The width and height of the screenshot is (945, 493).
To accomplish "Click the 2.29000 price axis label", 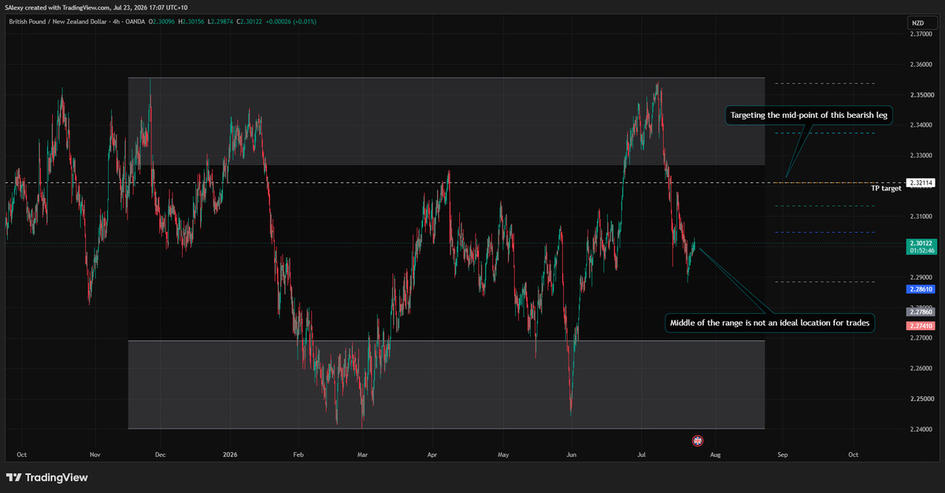I will click(x=922, y=278).
